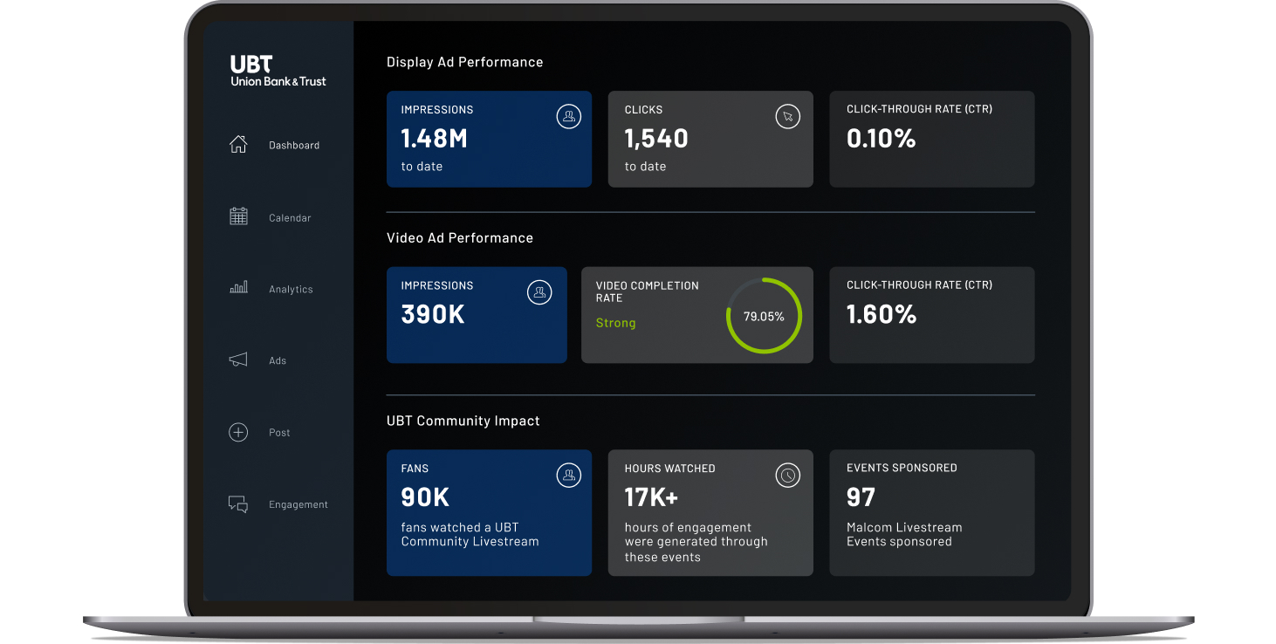
Task: Click the Ads megaphone icon
Action: click(238, 360)
